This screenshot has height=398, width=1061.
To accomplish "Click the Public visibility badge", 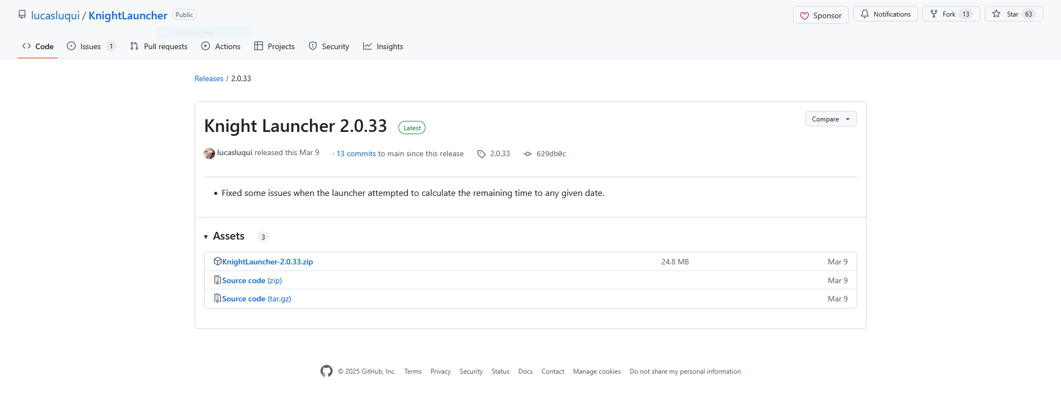I will pos(185,15).
